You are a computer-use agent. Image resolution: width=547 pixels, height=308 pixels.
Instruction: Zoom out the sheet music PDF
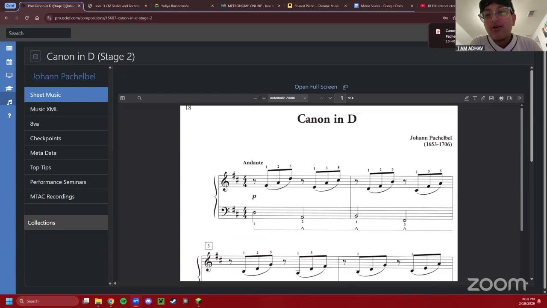click(255, 98)
